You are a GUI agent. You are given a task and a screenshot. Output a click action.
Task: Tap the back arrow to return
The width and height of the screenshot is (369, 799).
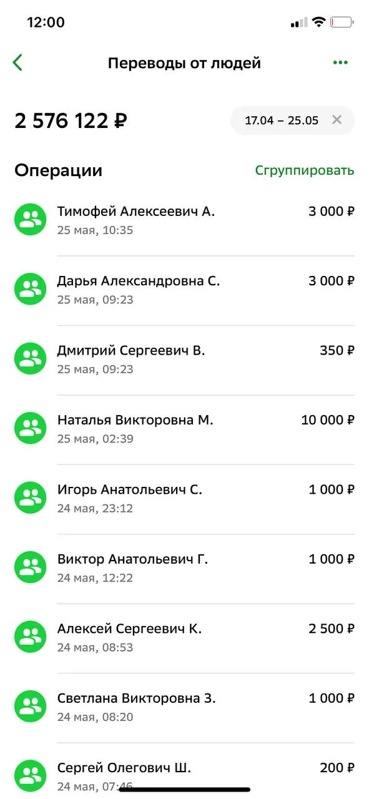[x=17, y=62]
